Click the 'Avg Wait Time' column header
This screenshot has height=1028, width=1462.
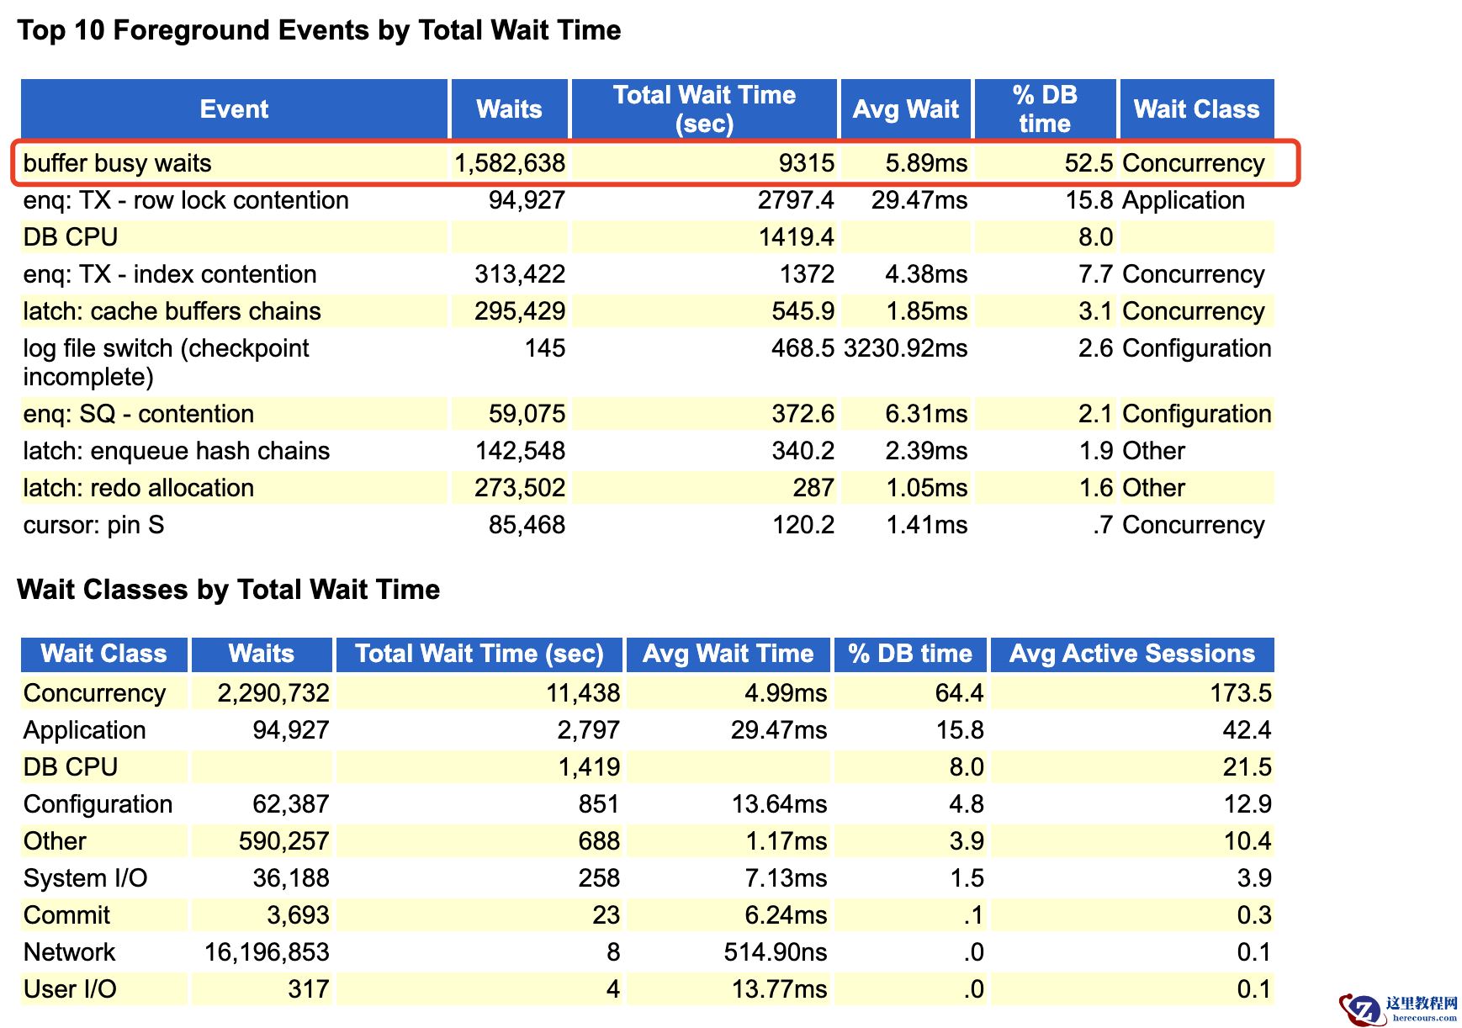pos(728,654)
